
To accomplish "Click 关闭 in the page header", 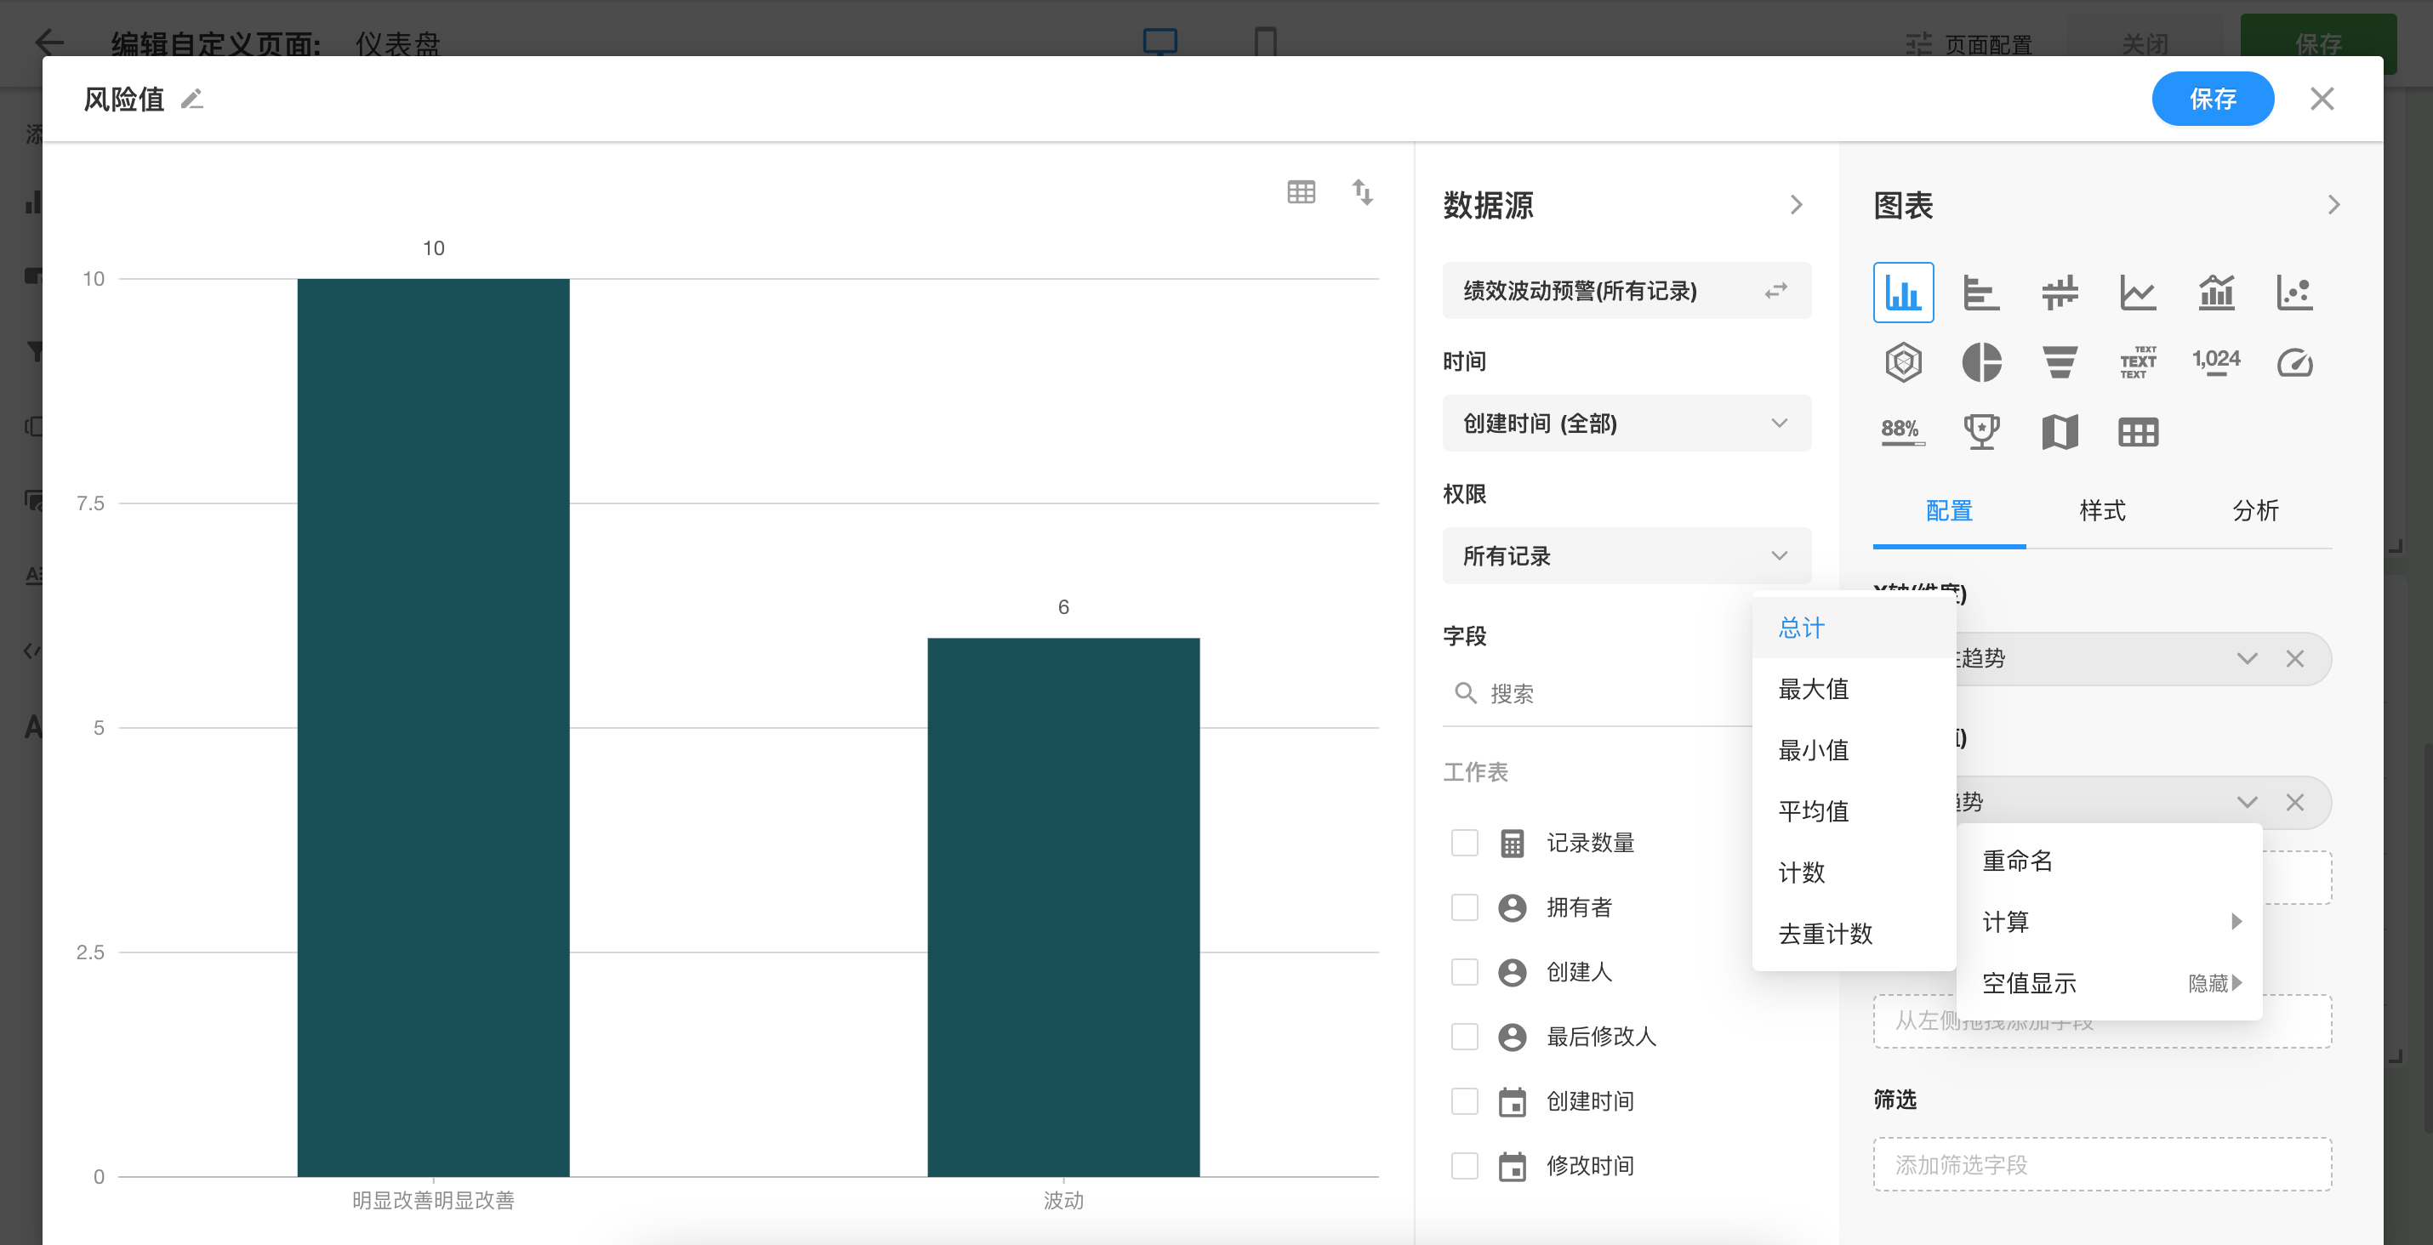I will 2144,43.
